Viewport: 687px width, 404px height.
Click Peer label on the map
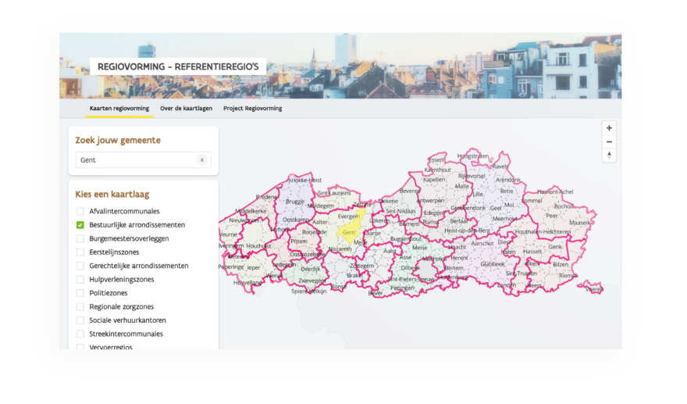(x=552, y=216)
